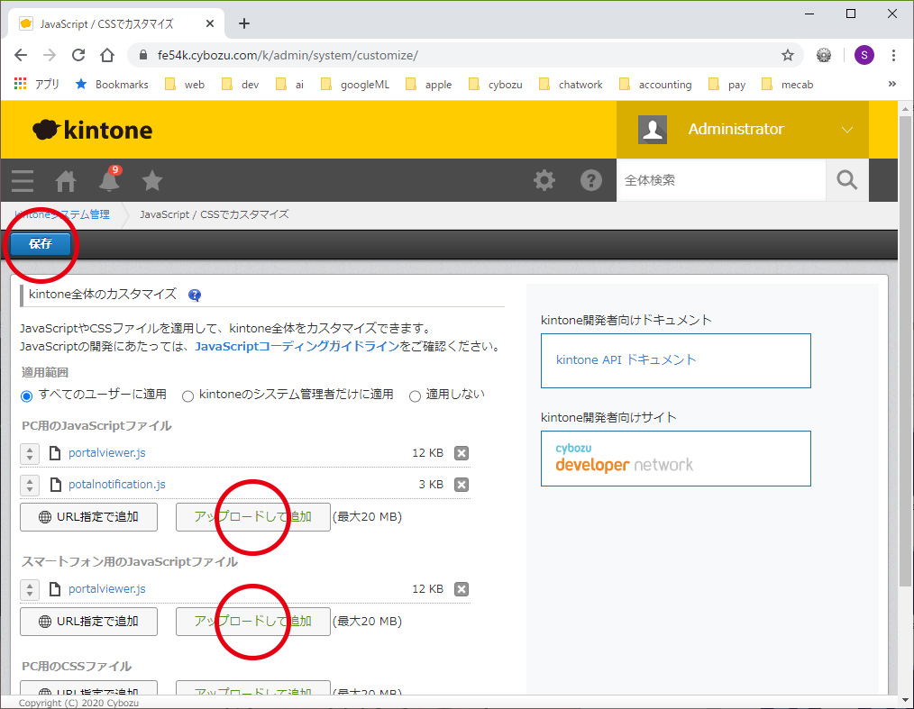Bookmark this page with star icon
The width and height of the screenshot is (914, 709).
788,55
